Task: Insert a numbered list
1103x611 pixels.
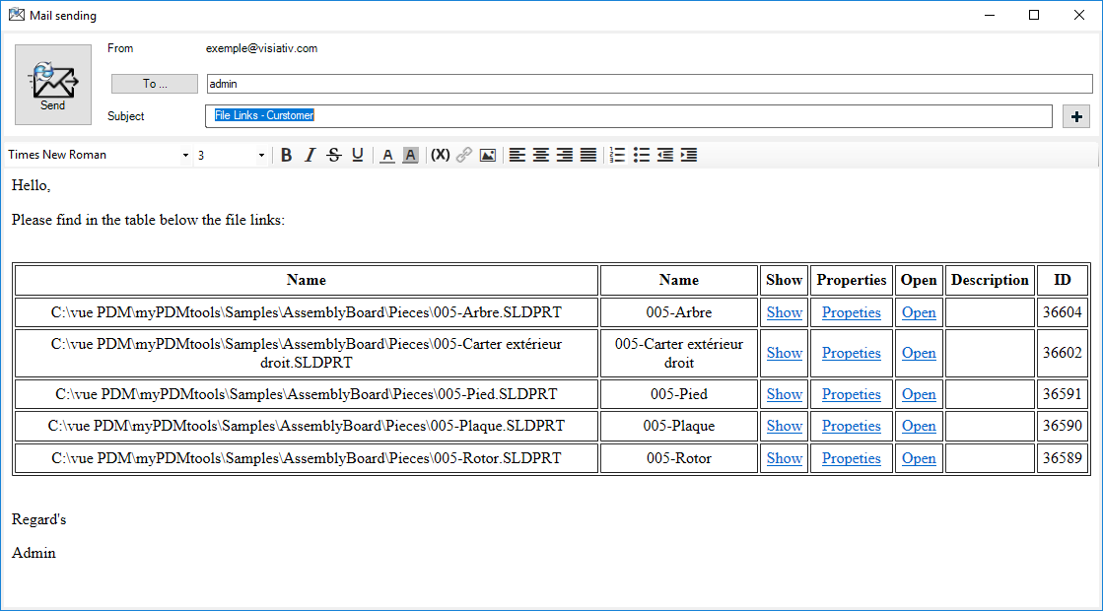Action: tap(618, 155)
